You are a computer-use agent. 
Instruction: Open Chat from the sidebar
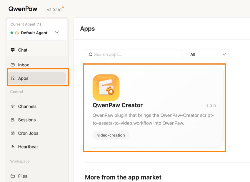37,50
